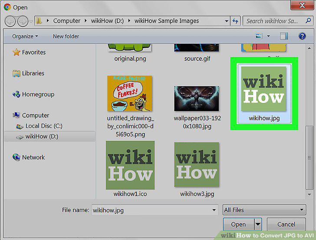Click the Open button
The image size is (316, 240).
238,224
